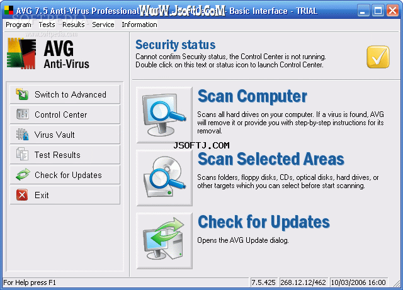This screenshot has height=290, width=403.
Task: Click the large Check for Updates heading
Action: [x=264, y=221]
